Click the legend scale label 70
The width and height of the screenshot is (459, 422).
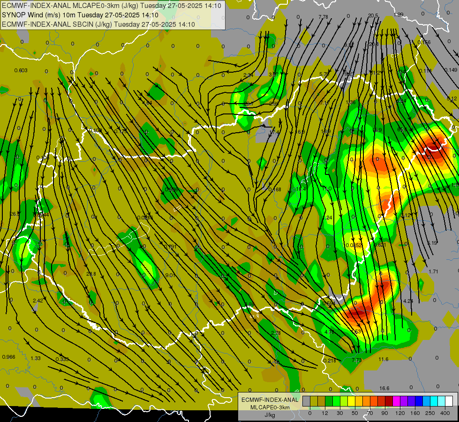point(370,413)
